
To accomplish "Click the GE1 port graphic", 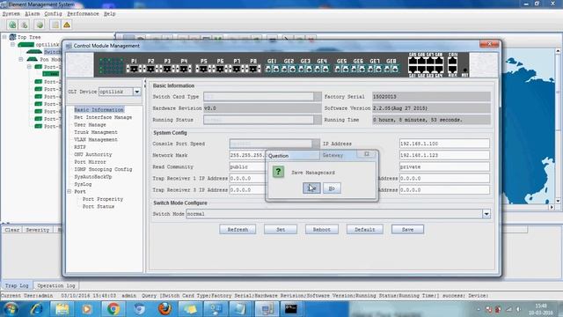I will coord(272,69).
